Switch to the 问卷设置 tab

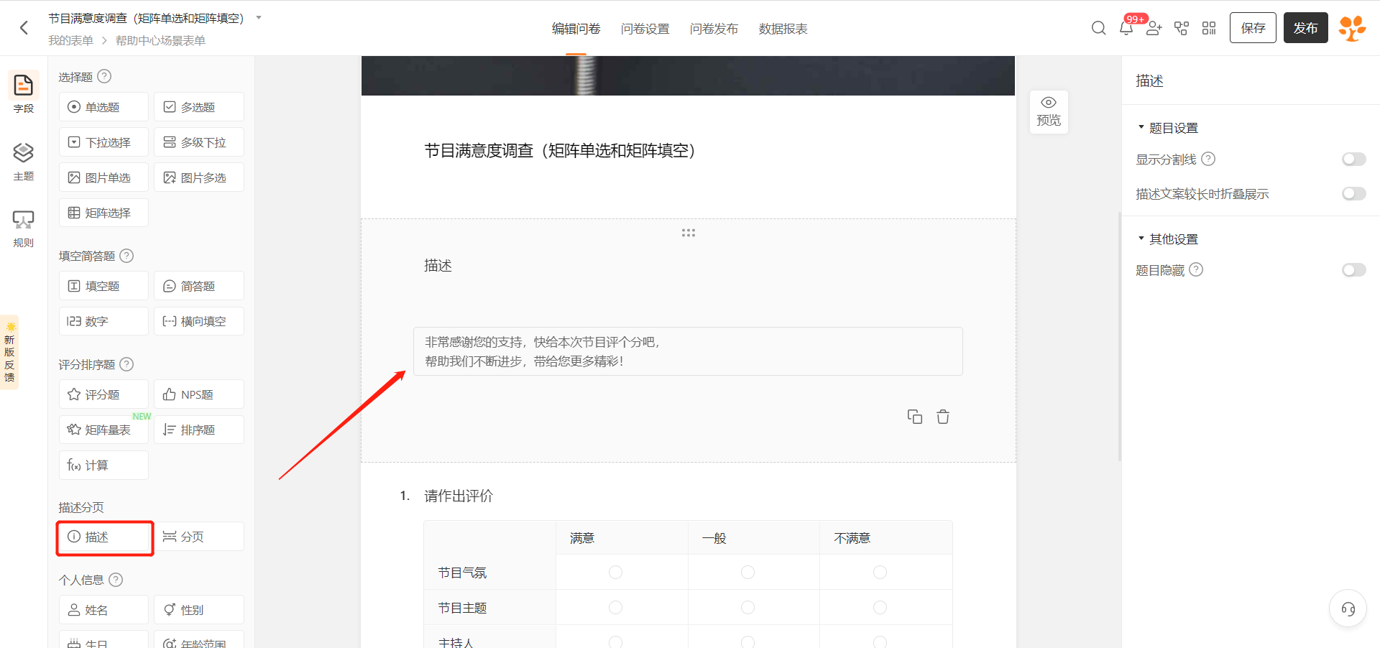[645, 29]
